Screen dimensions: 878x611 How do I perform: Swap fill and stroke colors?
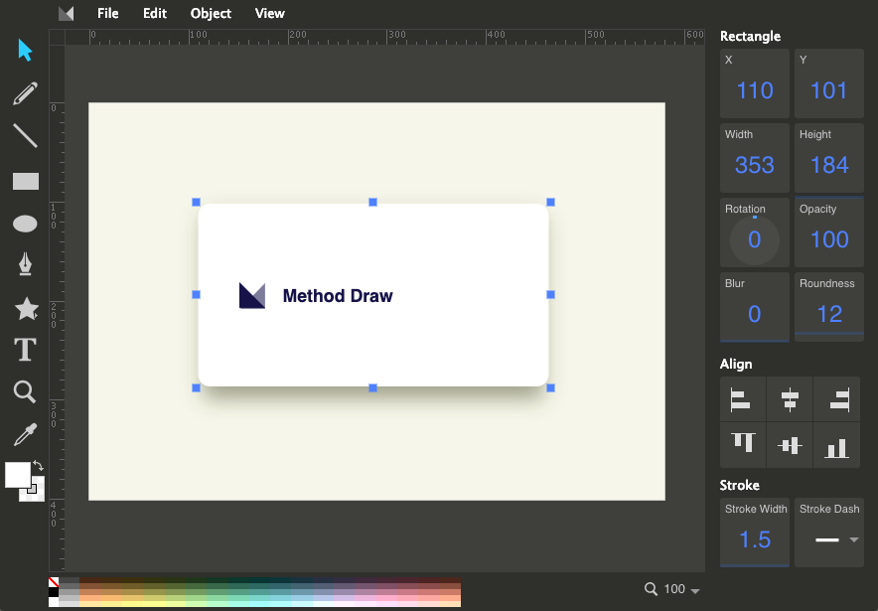click(x=38, y=465)
